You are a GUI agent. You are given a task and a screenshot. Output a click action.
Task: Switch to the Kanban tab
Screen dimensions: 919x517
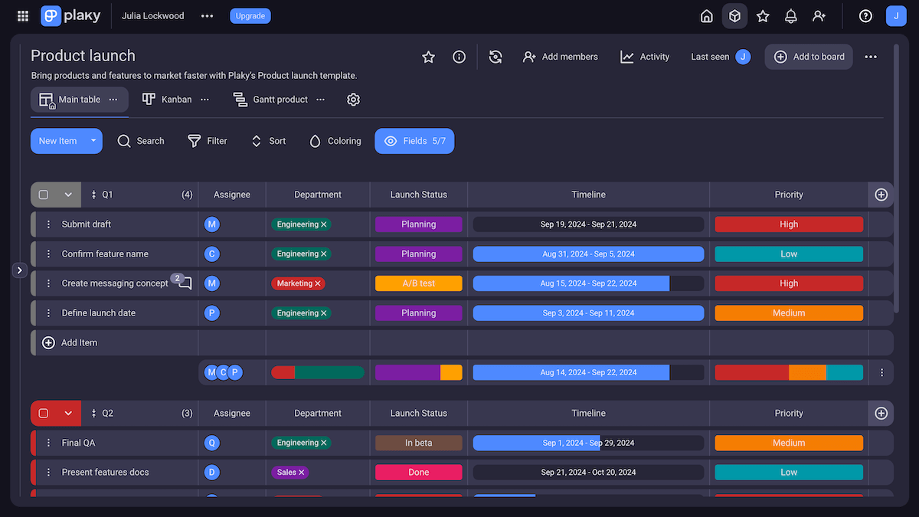coord(168,99)
